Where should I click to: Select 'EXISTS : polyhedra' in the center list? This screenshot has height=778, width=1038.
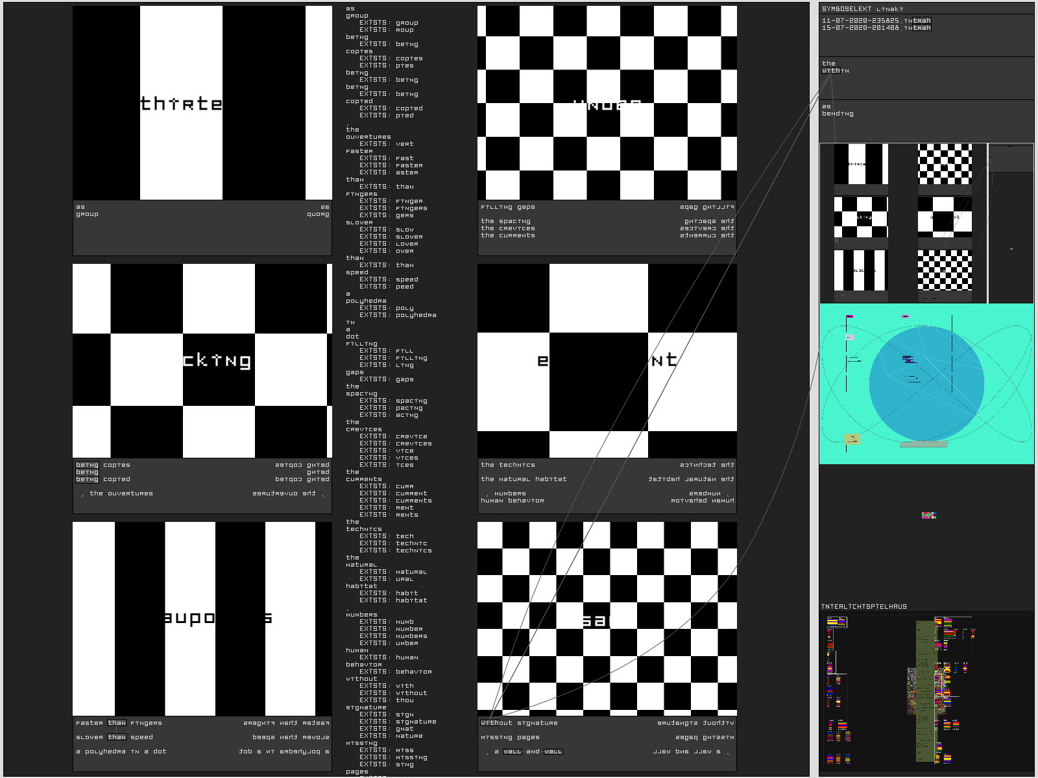pyautogui.click(x=398, y=316)
